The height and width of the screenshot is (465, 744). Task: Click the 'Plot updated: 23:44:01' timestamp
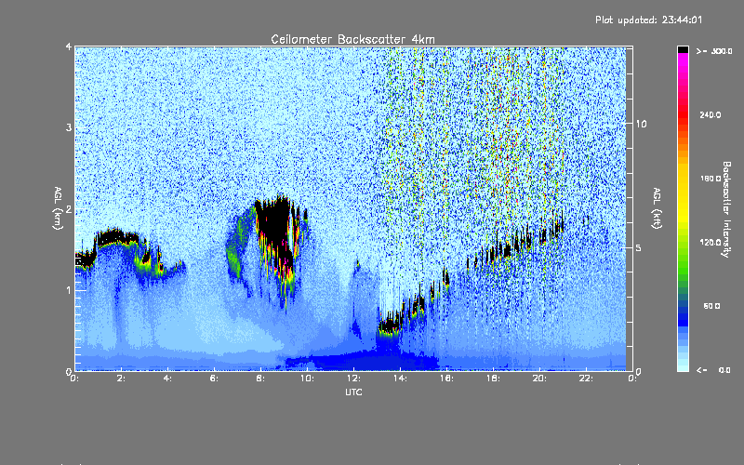648,20
